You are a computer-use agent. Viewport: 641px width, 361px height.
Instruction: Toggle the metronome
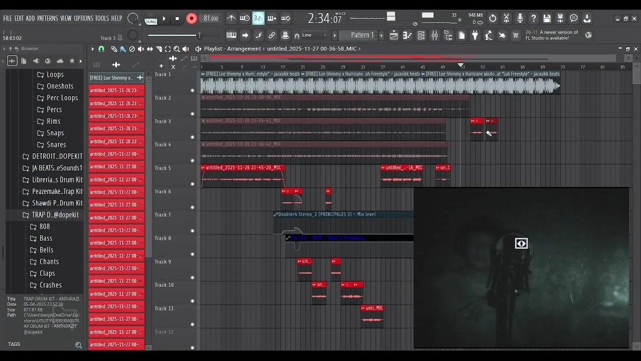(231, 19)
